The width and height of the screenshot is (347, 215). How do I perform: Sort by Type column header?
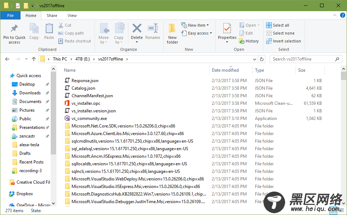point(259,70)
